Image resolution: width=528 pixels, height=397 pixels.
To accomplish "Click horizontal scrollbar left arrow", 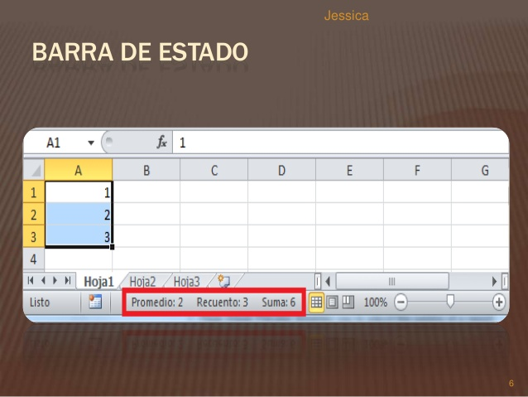I will point(328,281).
